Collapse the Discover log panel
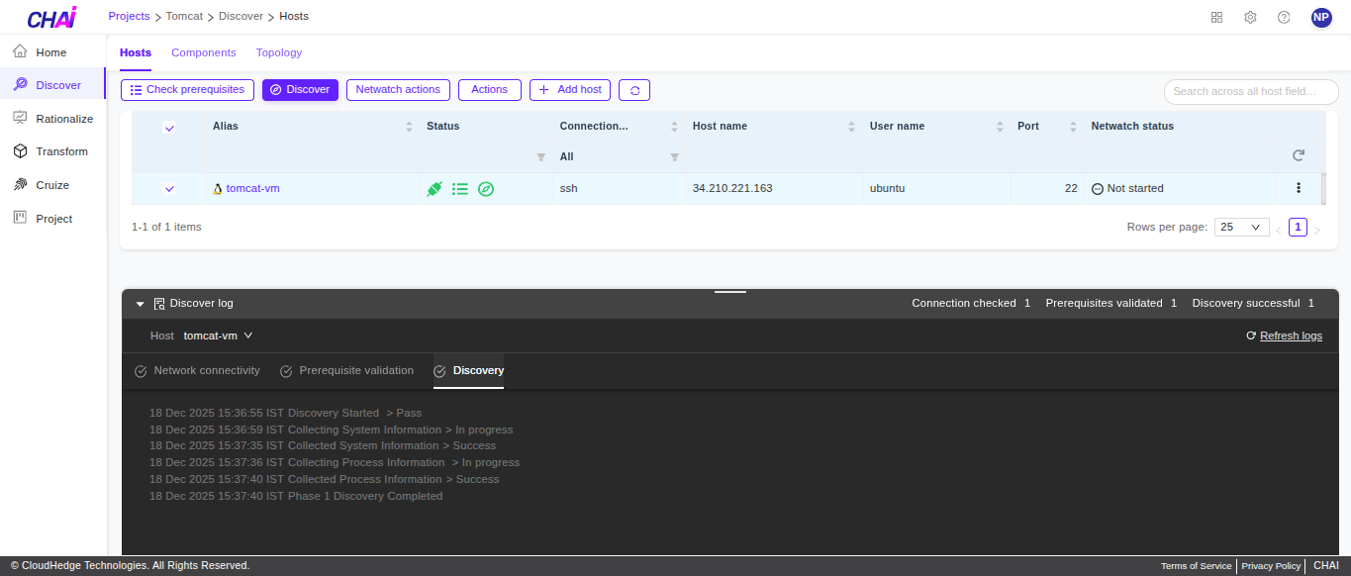The height and width of the screenshot is (576, 1351). pyautogui.click(x=141, y=304)
